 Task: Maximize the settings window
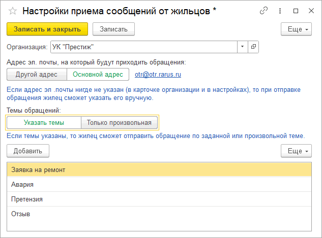pyautogui.click(x=296, y=11)
